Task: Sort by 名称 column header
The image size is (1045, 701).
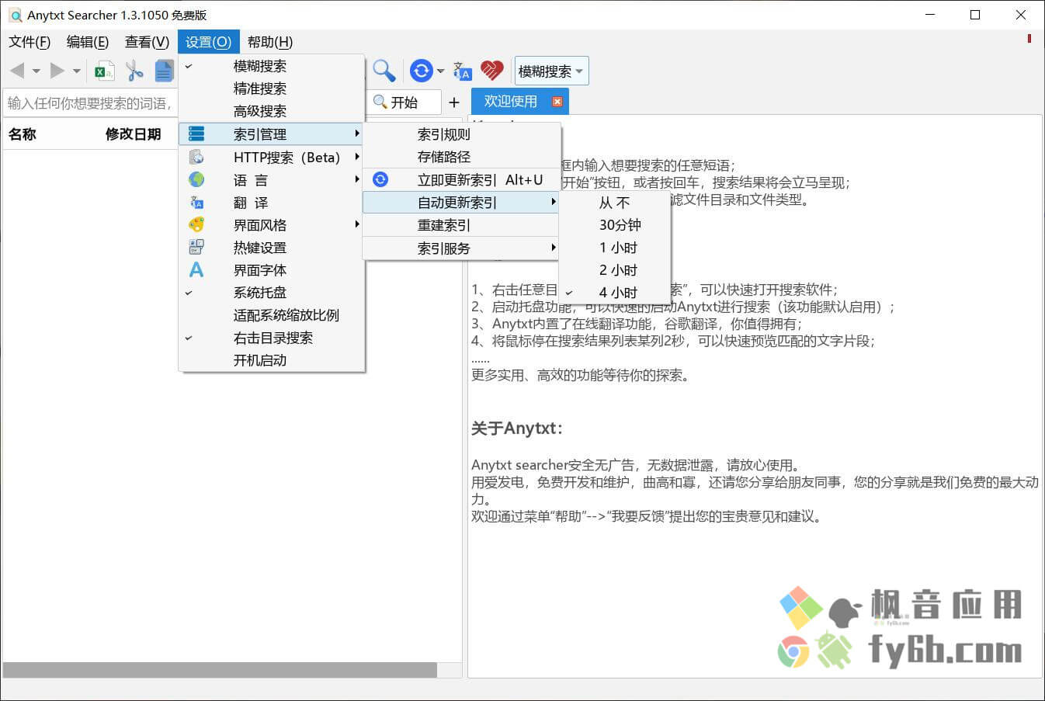Action: 23,134
